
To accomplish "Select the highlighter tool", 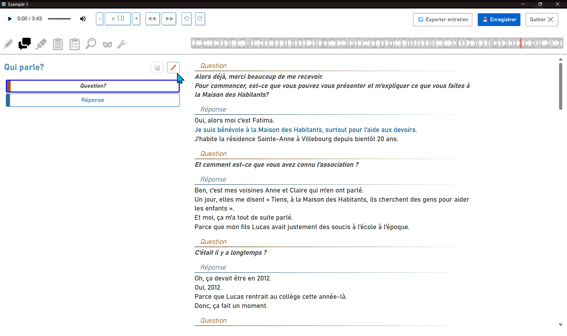I will 41,44.
